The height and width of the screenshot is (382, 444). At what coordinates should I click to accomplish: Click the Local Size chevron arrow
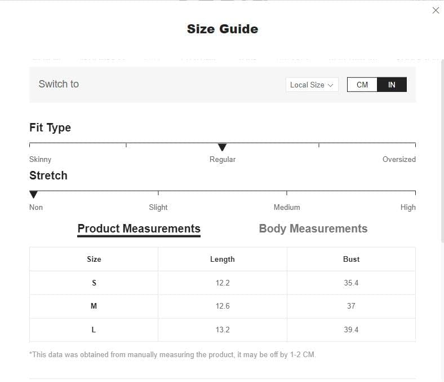tap(330, 85)
